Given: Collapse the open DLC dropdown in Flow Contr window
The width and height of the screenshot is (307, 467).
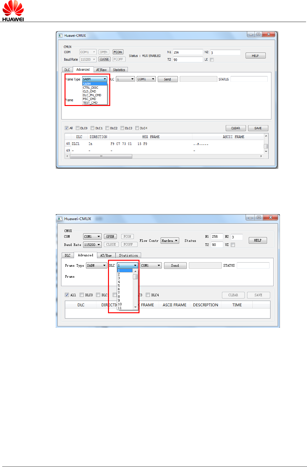Looking at the screenshot, I should click(128, 265).
